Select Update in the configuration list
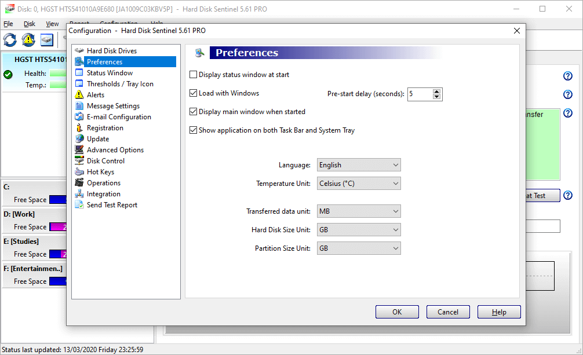 tap(98, 138)
